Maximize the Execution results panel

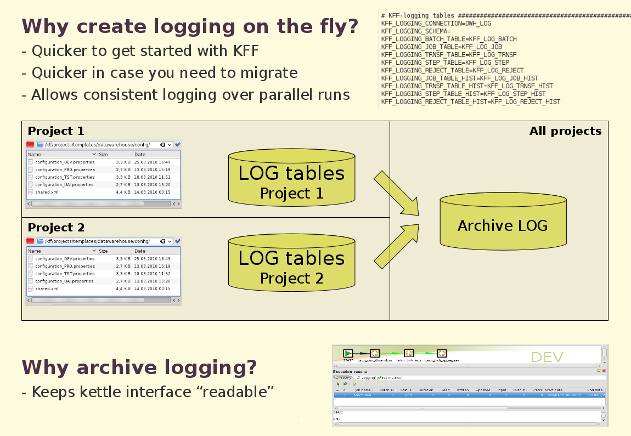pyautogui.click(x=599, y=371)
